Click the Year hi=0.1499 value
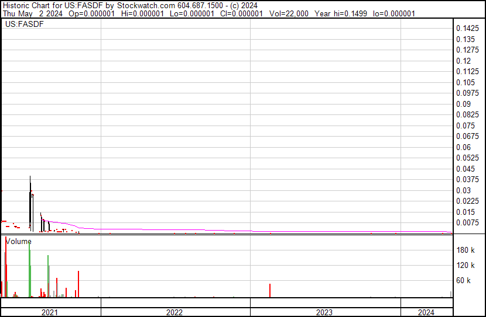This screenshot has width=486, height=317. pyautogui.click(x=341, y=13)
